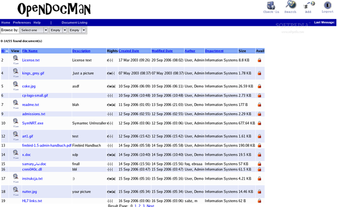
Task: Open the License.txt file link
Action: 31,60
